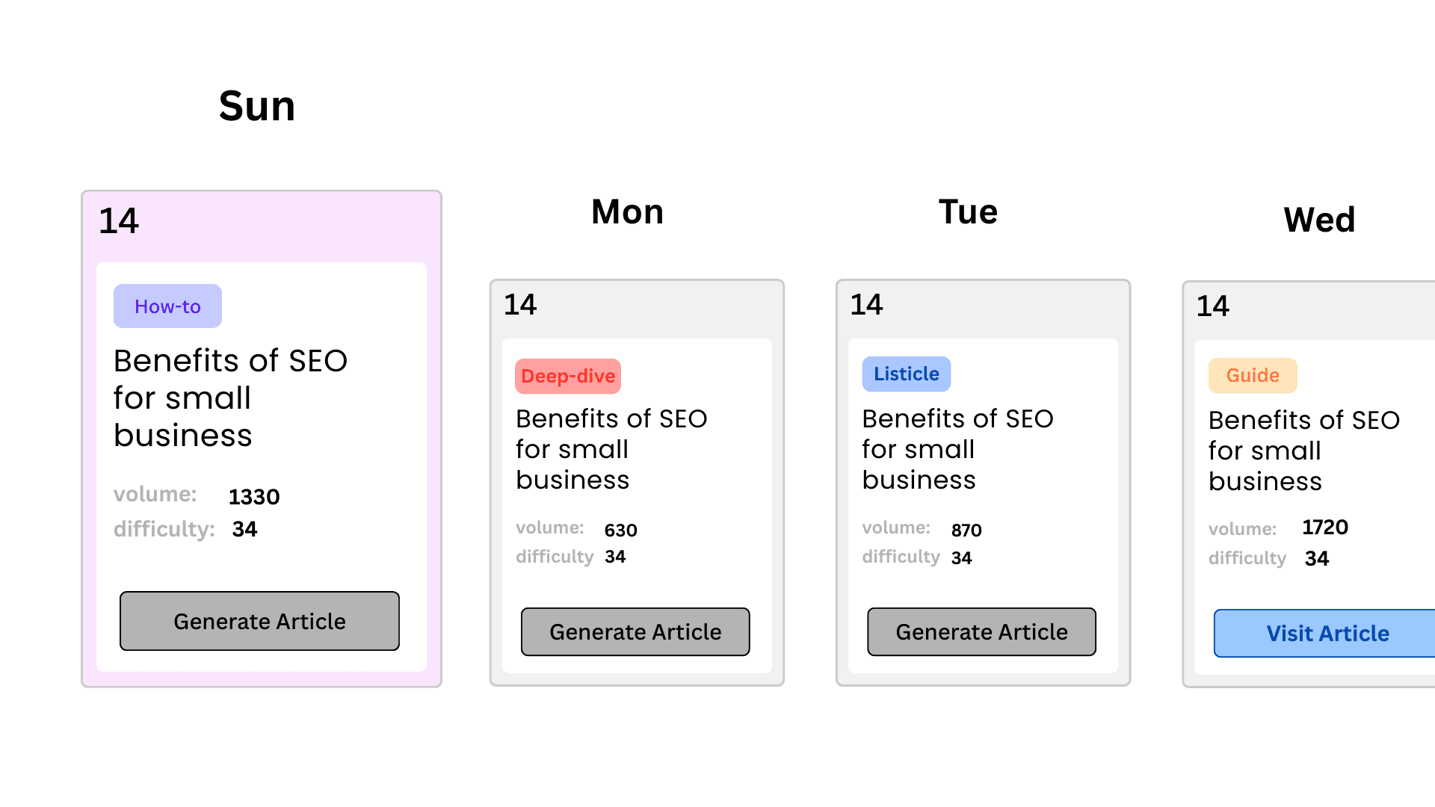Click the difficulty value on Tuesday's card
Viewport: 1435px width, 807px height.
coord(961,557)
